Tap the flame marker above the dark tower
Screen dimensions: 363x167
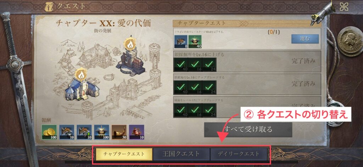pos(130,44)
